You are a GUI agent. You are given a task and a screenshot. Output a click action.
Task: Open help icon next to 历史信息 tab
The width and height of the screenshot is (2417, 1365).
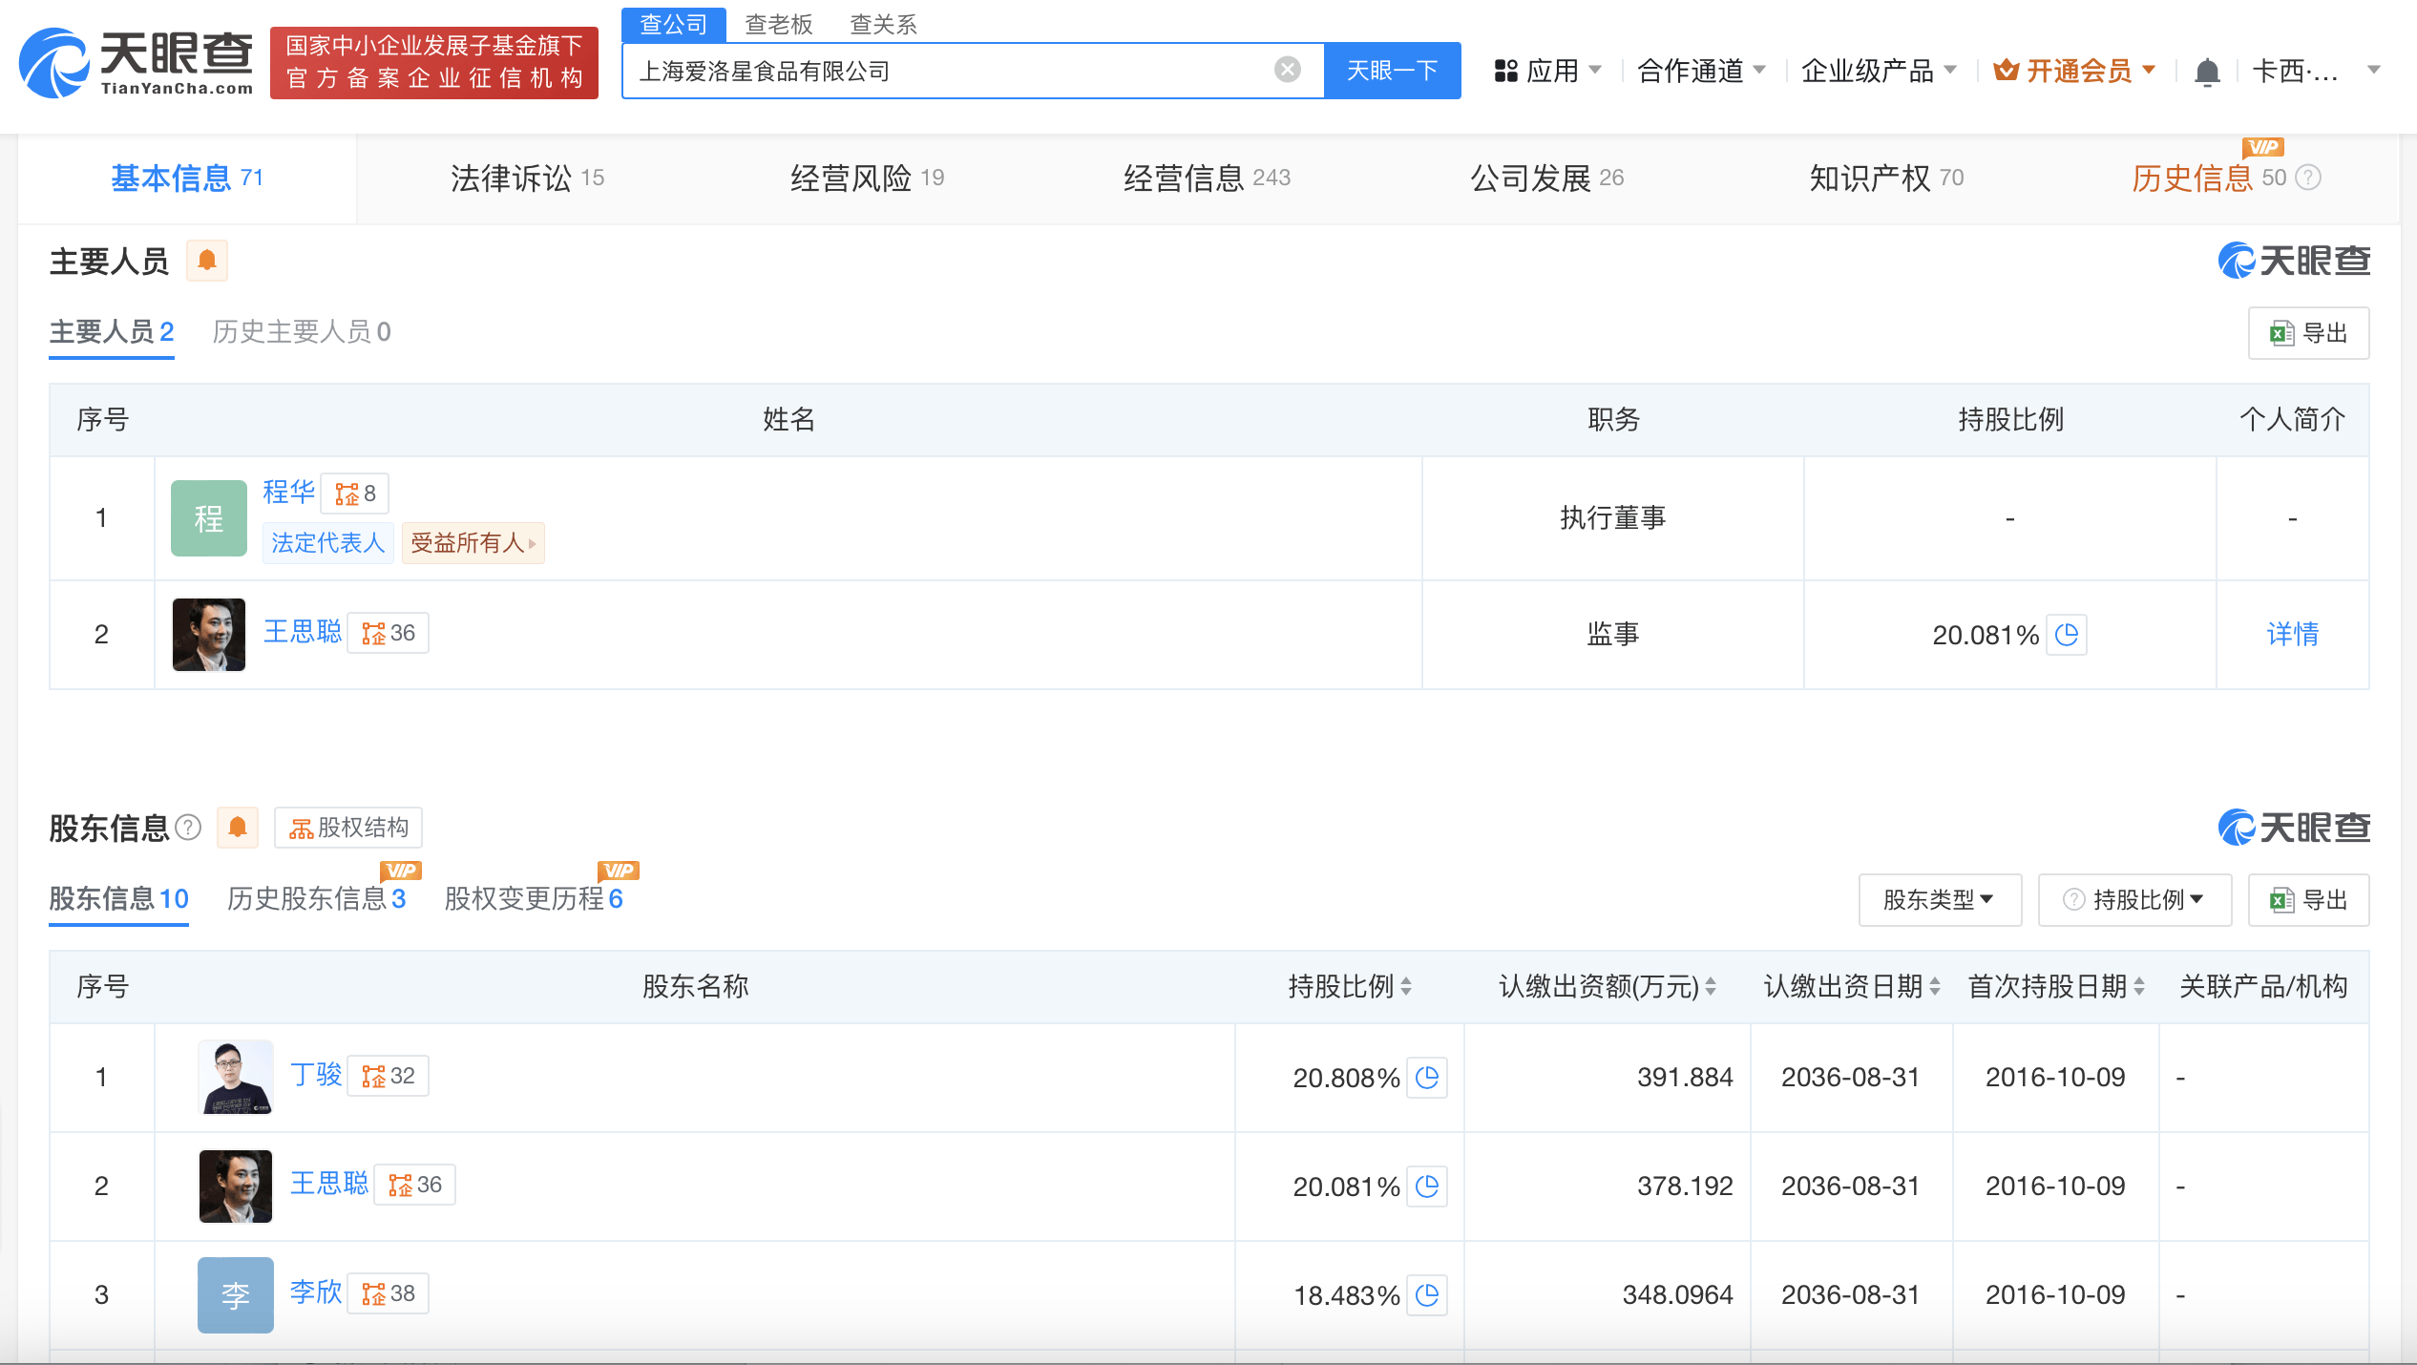(2308, 178)
